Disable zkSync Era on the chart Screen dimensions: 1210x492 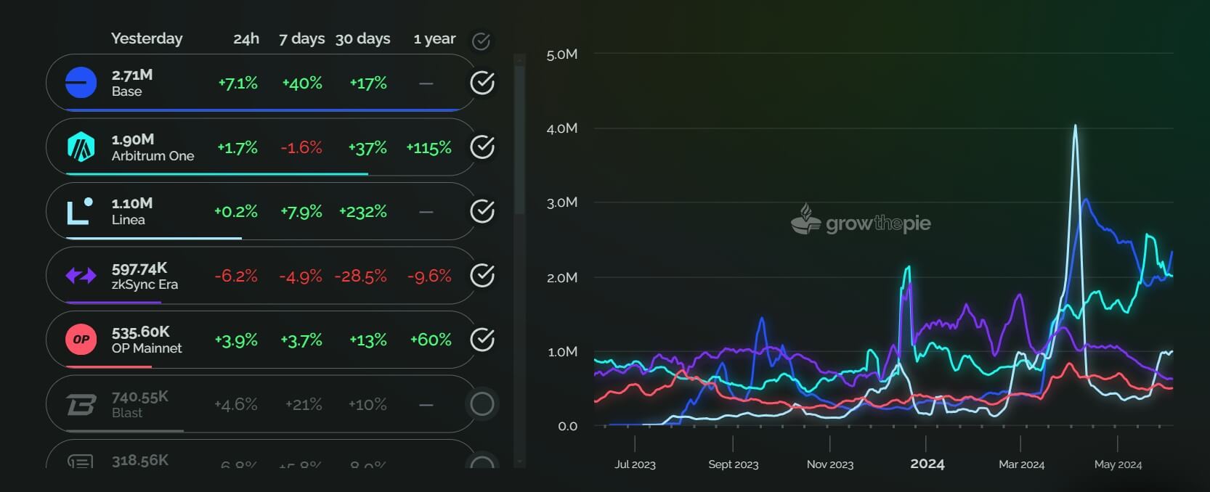click(482, 276)
